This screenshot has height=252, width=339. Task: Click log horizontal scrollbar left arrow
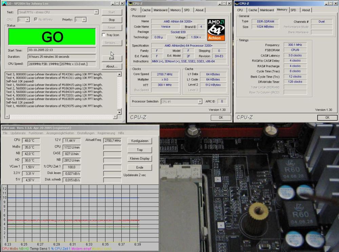7,117
